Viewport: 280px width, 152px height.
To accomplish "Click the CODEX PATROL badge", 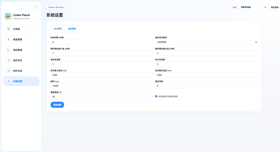I will [x=56, y=7].
